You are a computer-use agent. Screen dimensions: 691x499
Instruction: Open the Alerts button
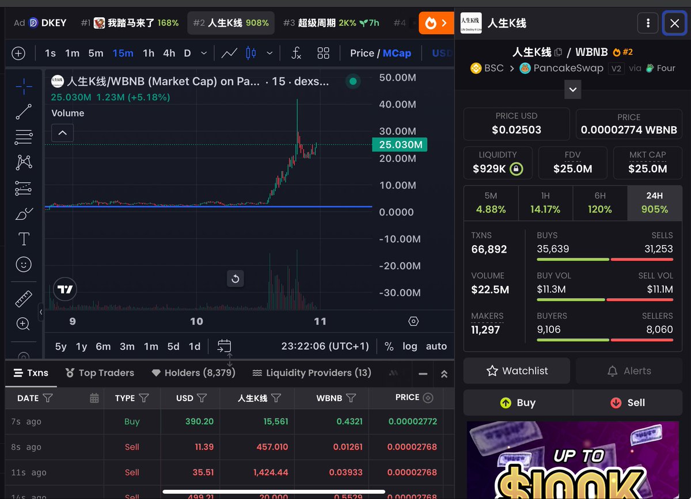pos(629,371)
